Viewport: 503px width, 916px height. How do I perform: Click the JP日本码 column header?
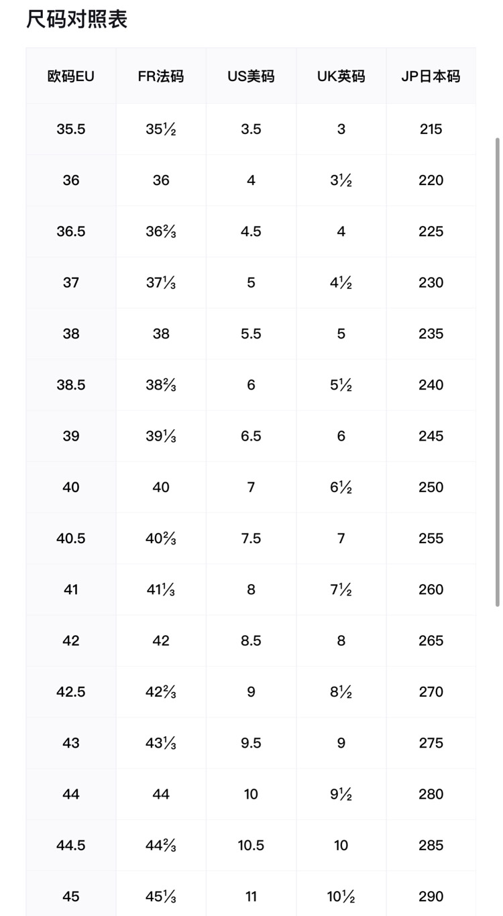431,76
